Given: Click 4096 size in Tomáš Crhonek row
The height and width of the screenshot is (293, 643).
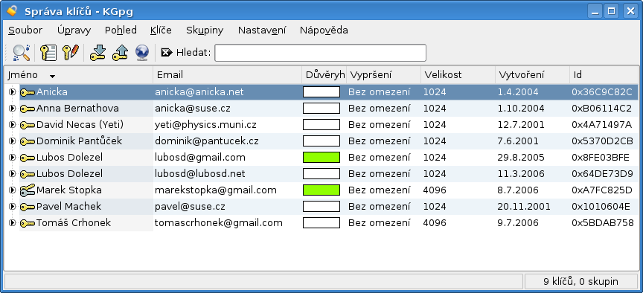Looking at the screenshot, I should (435, 223).
